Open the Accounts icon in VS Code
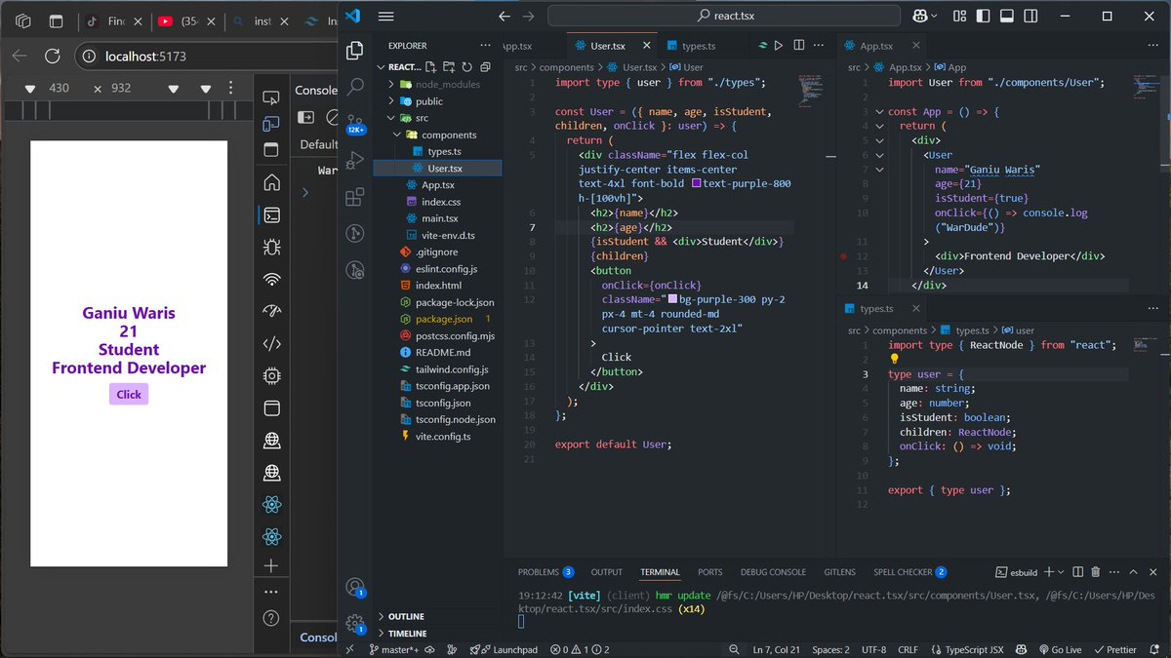The height and width of the screenshot is (658, 1171). [355, 587]
